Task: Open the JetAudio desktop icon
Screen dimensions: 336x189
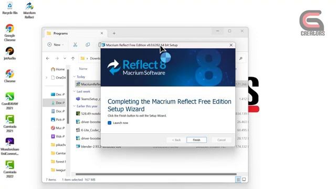Action: [9, 54]
